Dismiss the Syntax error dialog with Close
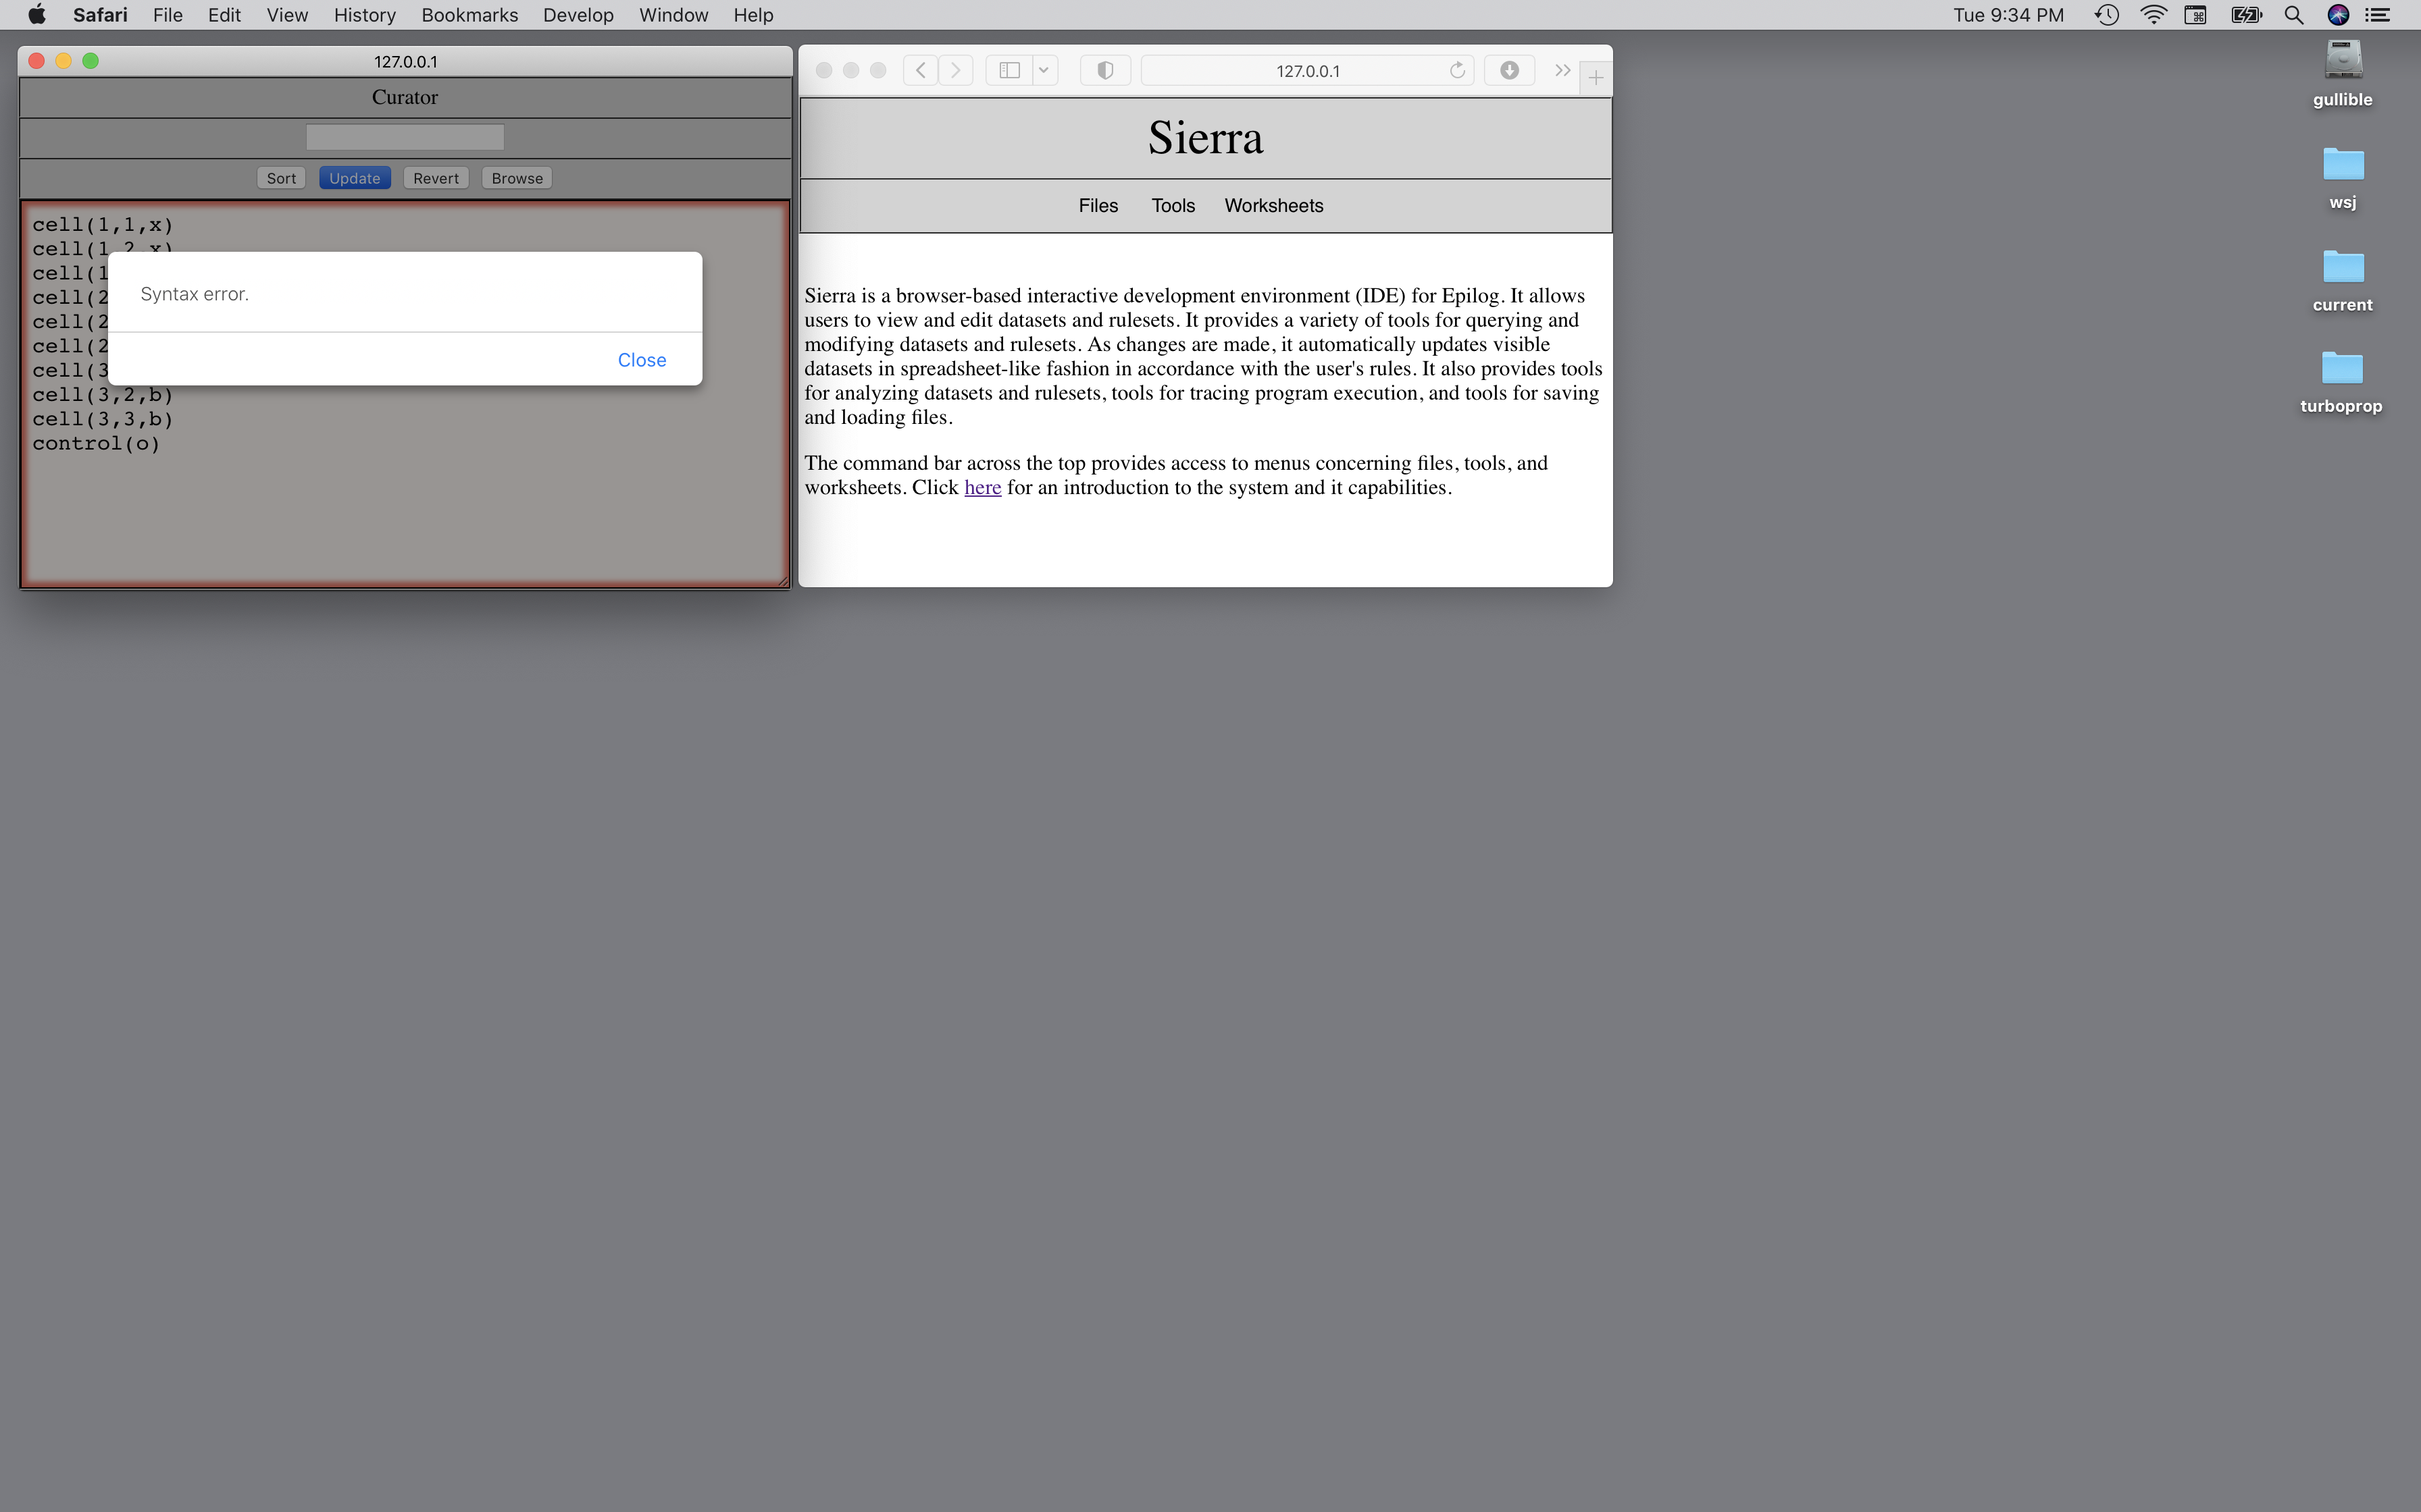 641,360
